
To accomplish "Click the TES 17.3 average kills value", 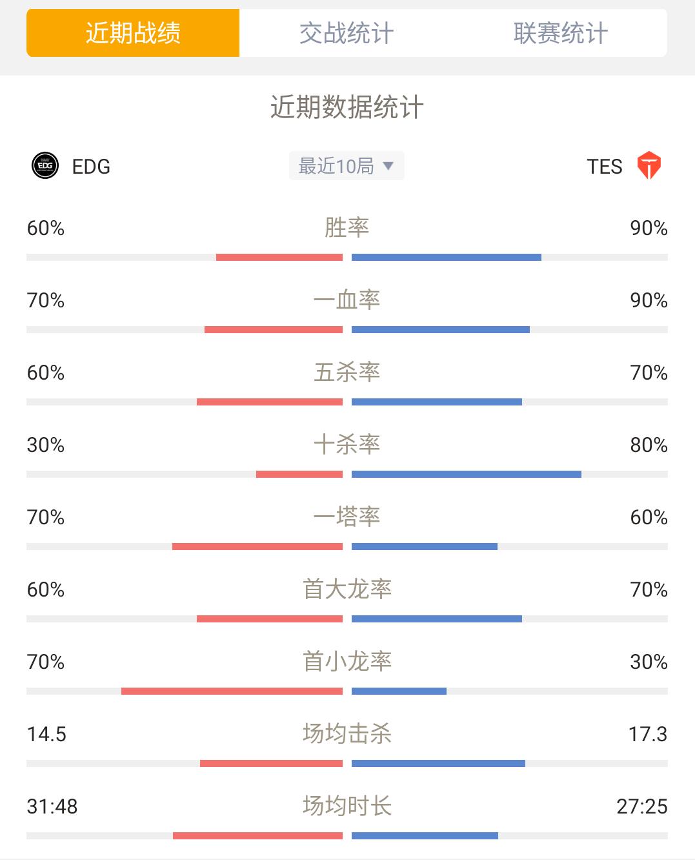I will click(x=648, y=734).
